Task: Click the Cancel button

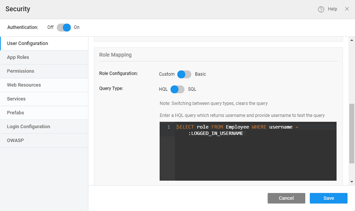Action: [x=286, y=198]
